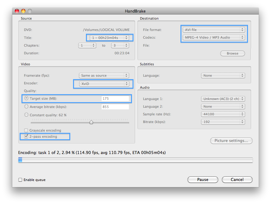
Task: Open the File format dropdown showing AVI file
Action: click(214, 30)
